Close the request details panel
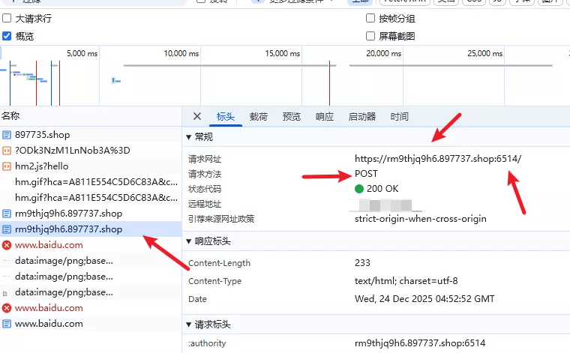Screen dimensions: 570x353 pos(197,116)
